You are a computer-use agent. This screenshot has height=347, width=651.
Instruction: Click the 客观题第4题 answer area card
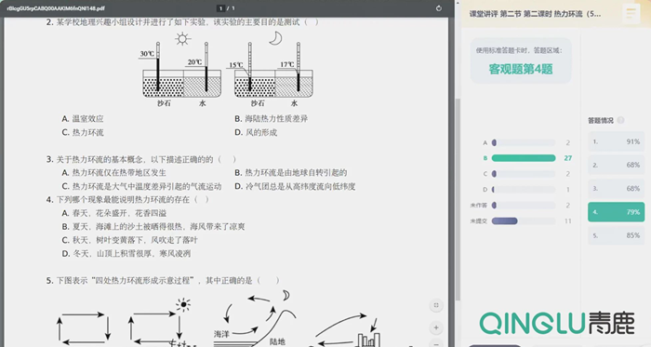521,60
